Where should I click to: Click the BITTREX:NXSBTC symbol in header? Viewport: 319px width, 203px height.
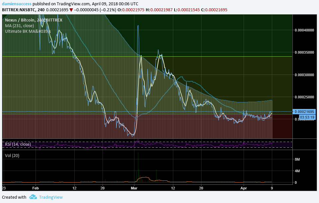click(x=19, y=10)
